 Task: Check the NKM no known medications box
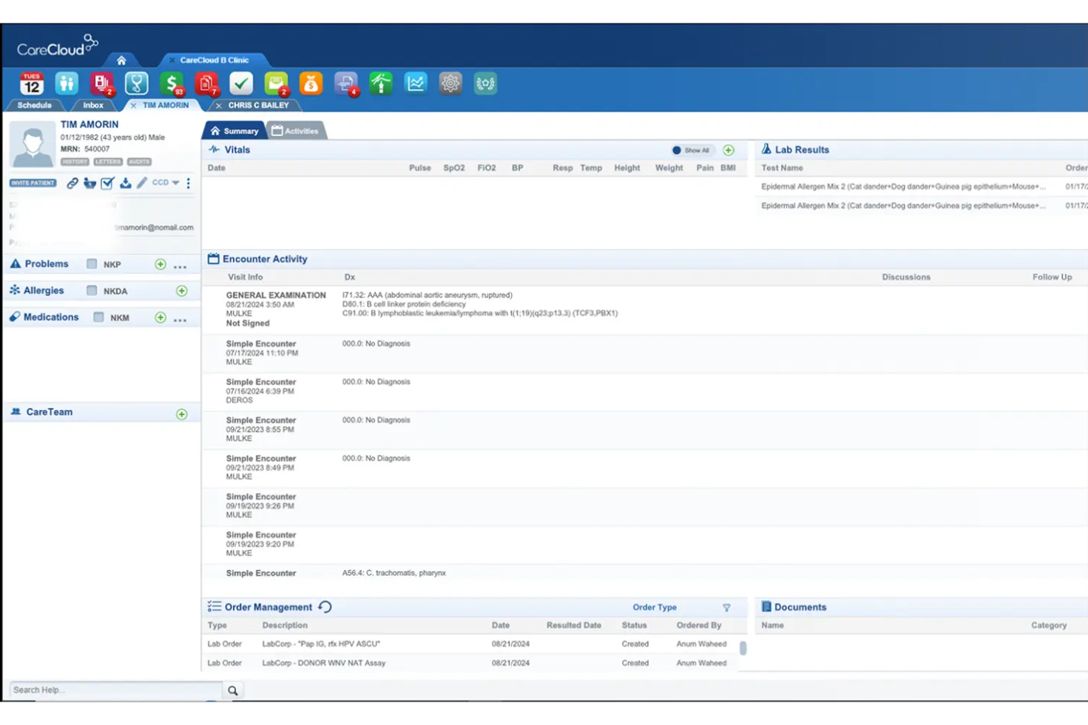99,317
